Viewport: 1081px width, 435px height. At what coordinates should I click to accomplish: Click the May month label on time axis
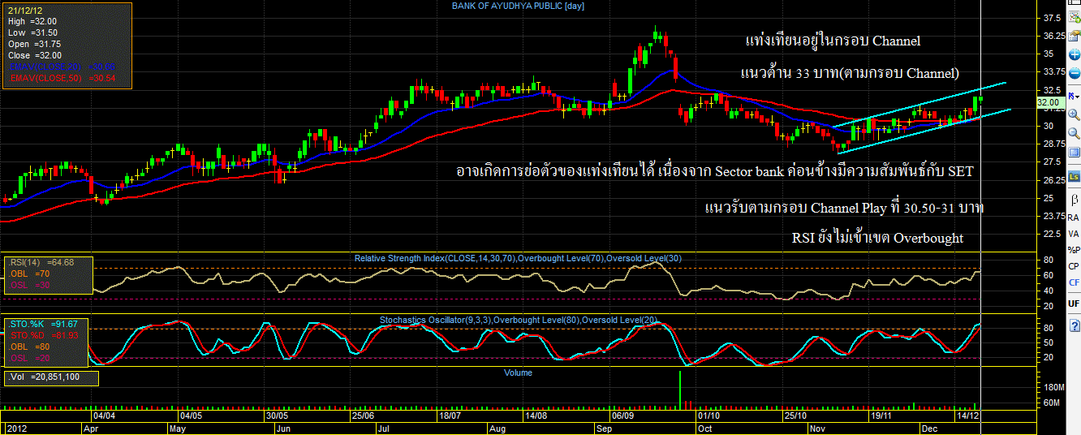pos(179,427)
